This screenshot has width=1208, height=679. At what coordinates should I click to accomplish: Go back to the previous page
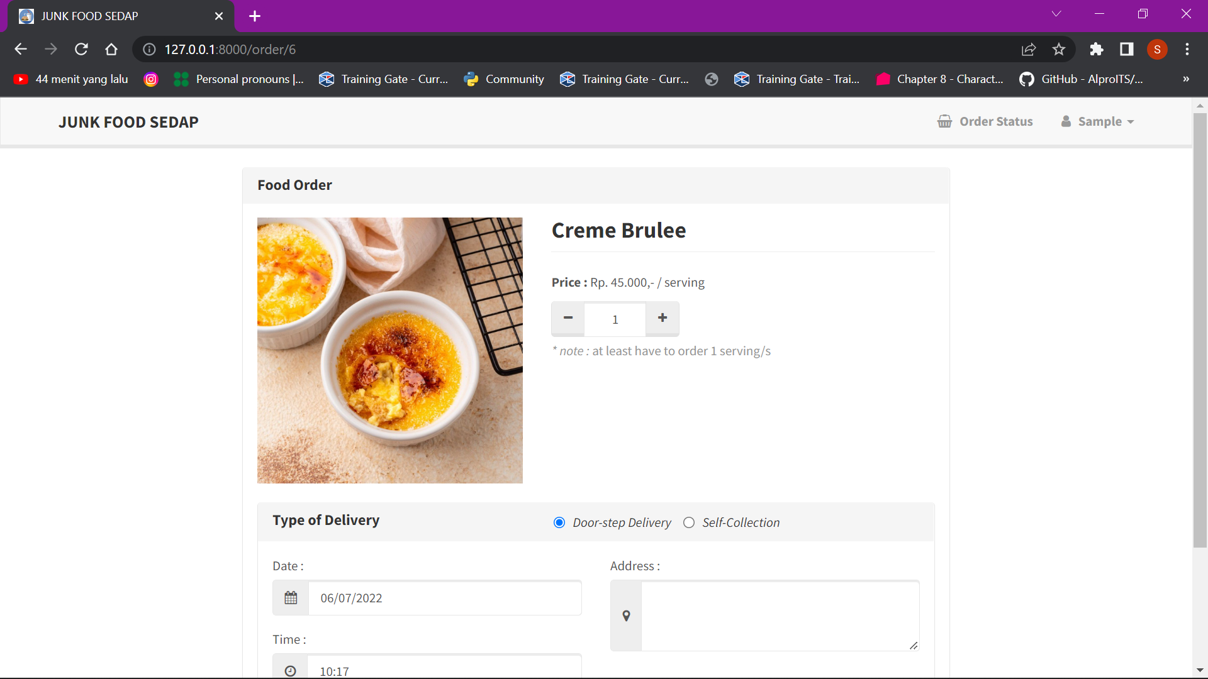[x=21, y=49]
